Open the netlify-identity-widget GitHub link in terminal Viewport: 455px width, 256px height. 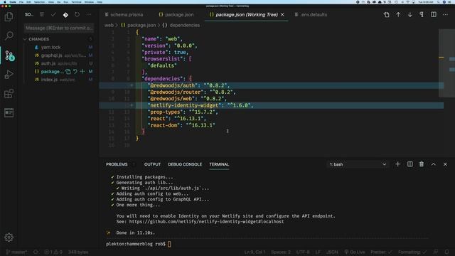[x=206, y=221]
